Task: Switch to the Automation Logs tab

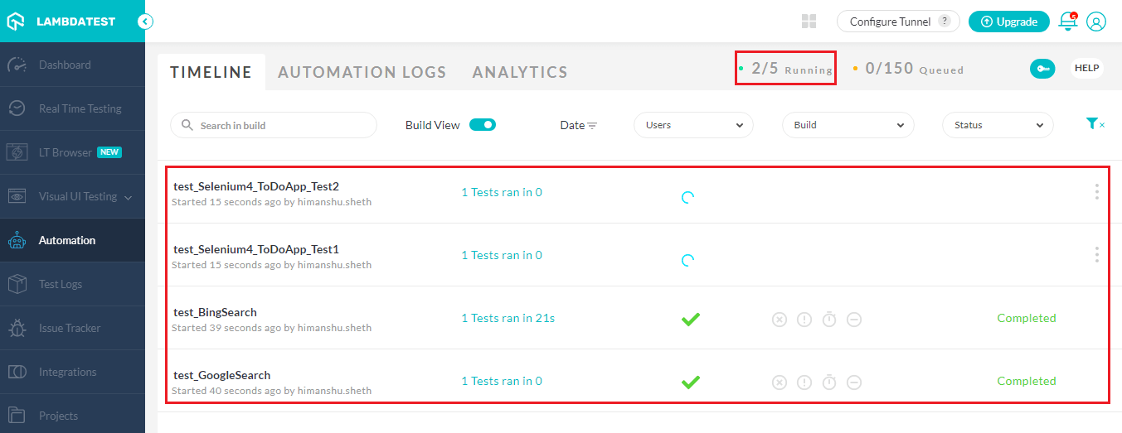Action: pyautogui.click(x=362, y=72)
